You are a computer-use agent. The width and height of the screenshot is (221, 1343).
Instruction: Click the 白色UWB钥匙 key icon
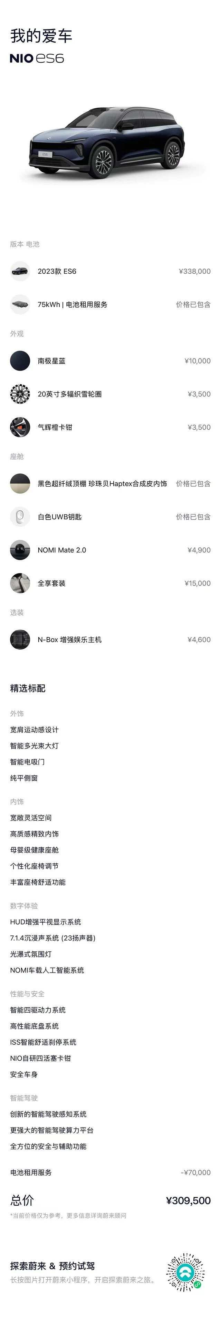coord(20,517)
